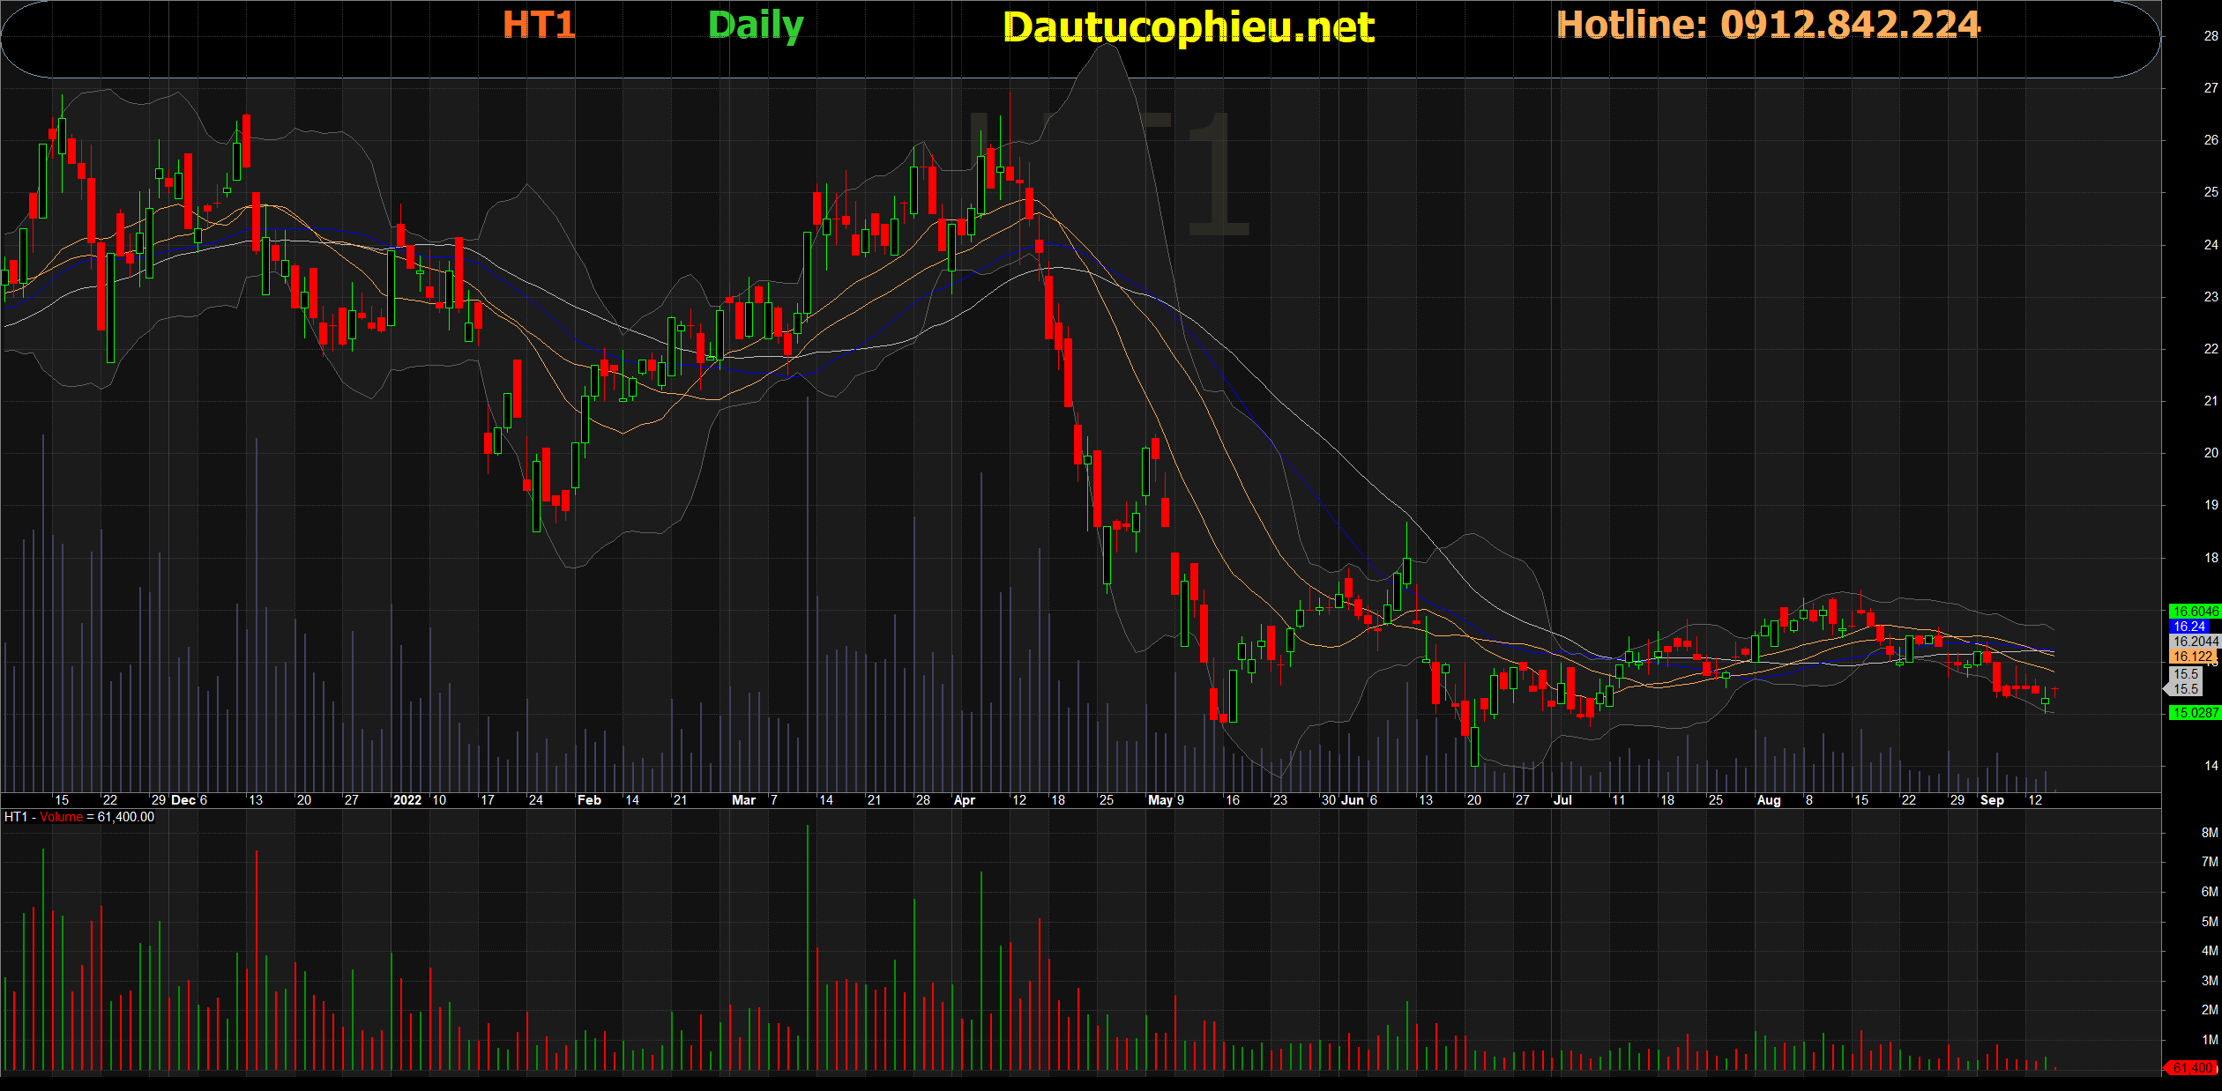The height and width of the screenshot is (1091, 2222).
Task: Select the orange 16.122 price label
Action: click(x=2192, y=657)
